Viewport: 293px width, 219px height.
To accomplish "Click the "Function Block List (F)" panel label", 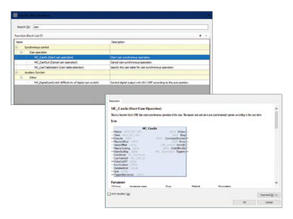I will click(29, 36).
